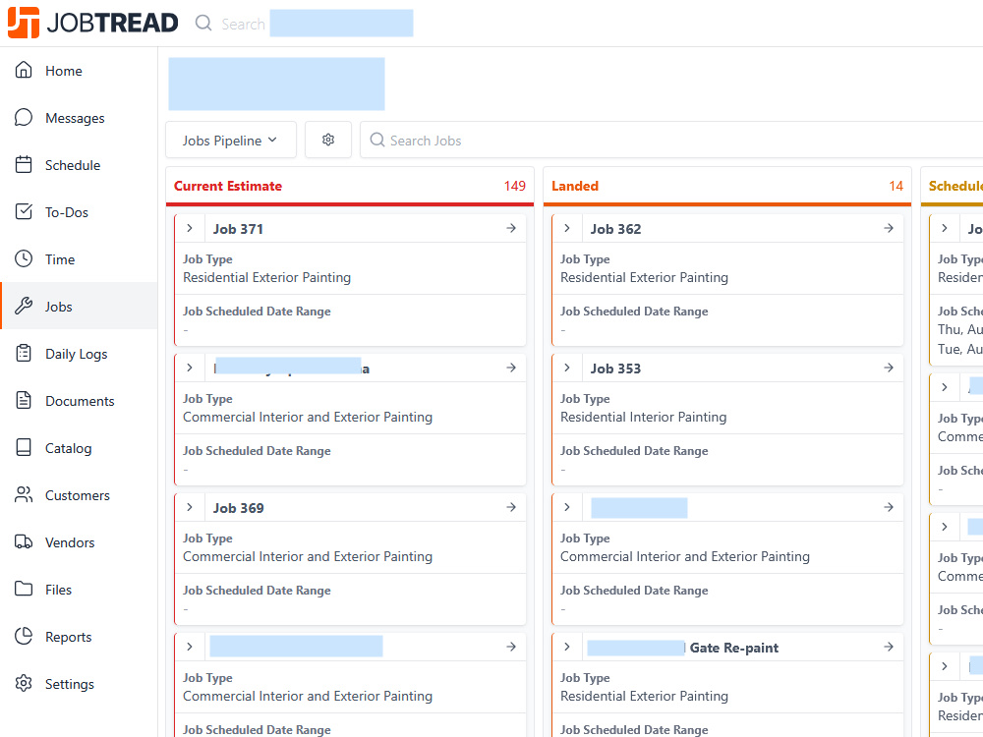Click the Messages speech bubble icon
Screen dimensions: 983x737
24,117
